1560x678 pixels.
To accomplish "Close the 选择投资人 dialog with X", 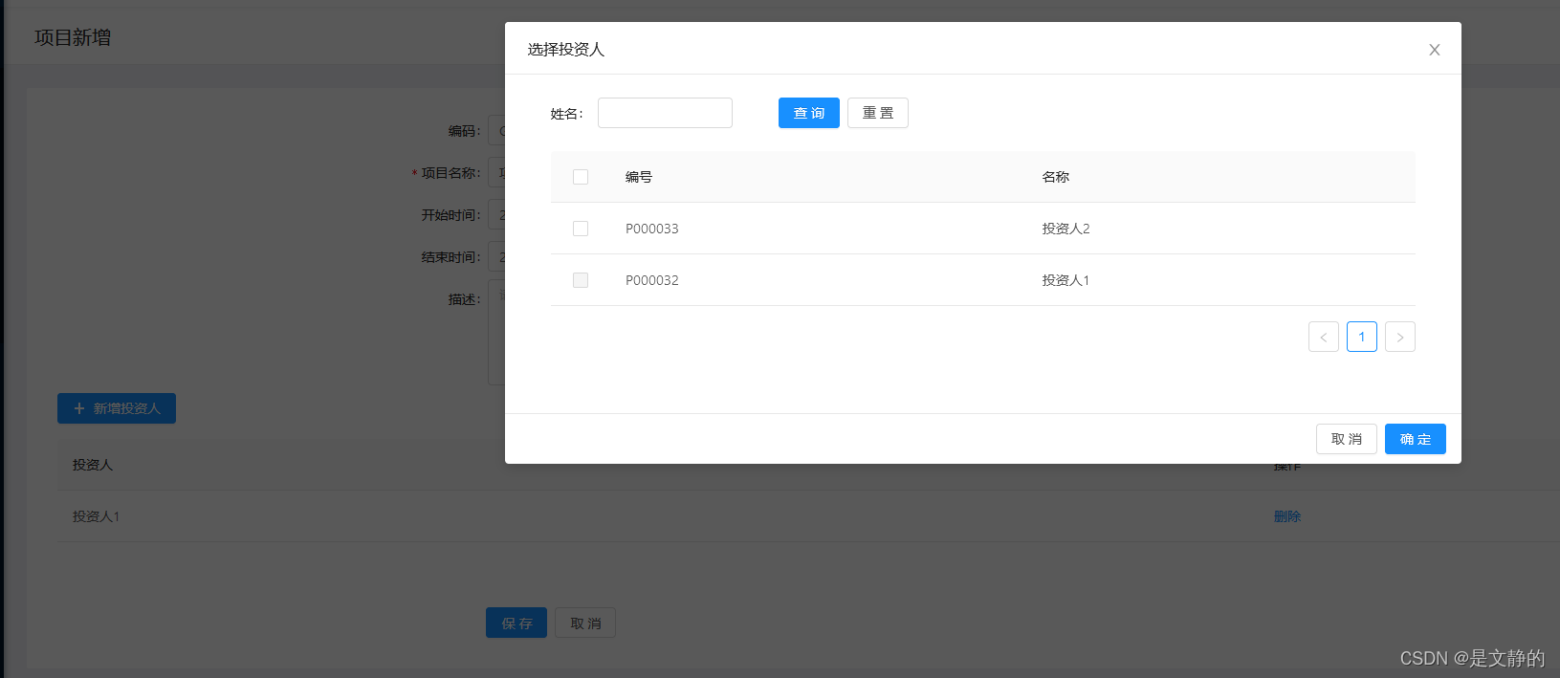I will tap(1434, 50).
